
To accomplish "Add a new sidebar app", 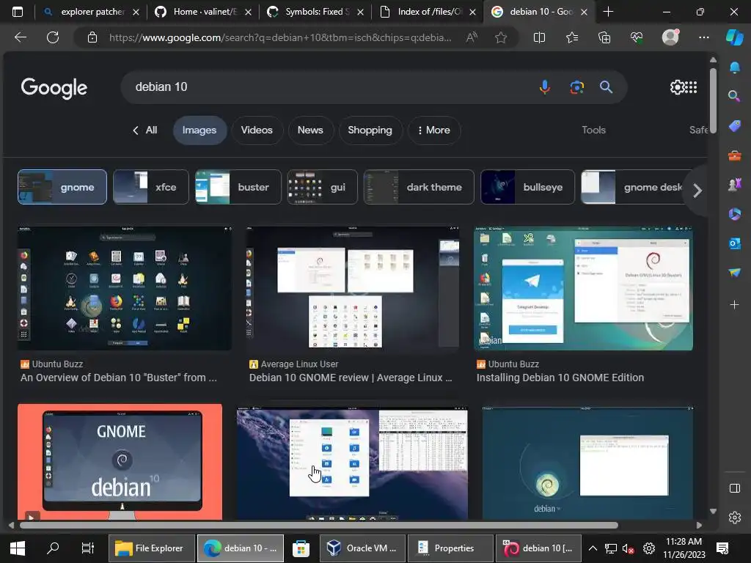I will click(x=734, y=304).
